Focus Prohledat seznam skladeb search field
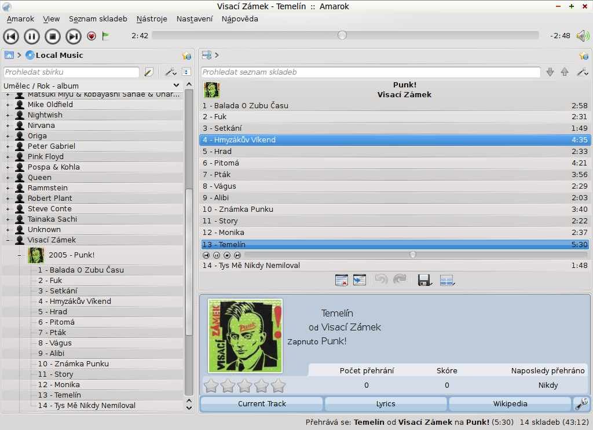The height and width of the screenshot is (430, 593). pos(371,72)
